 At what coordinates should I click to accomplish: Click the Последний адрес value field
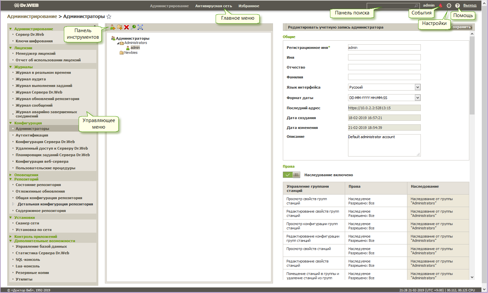[384, 108]
